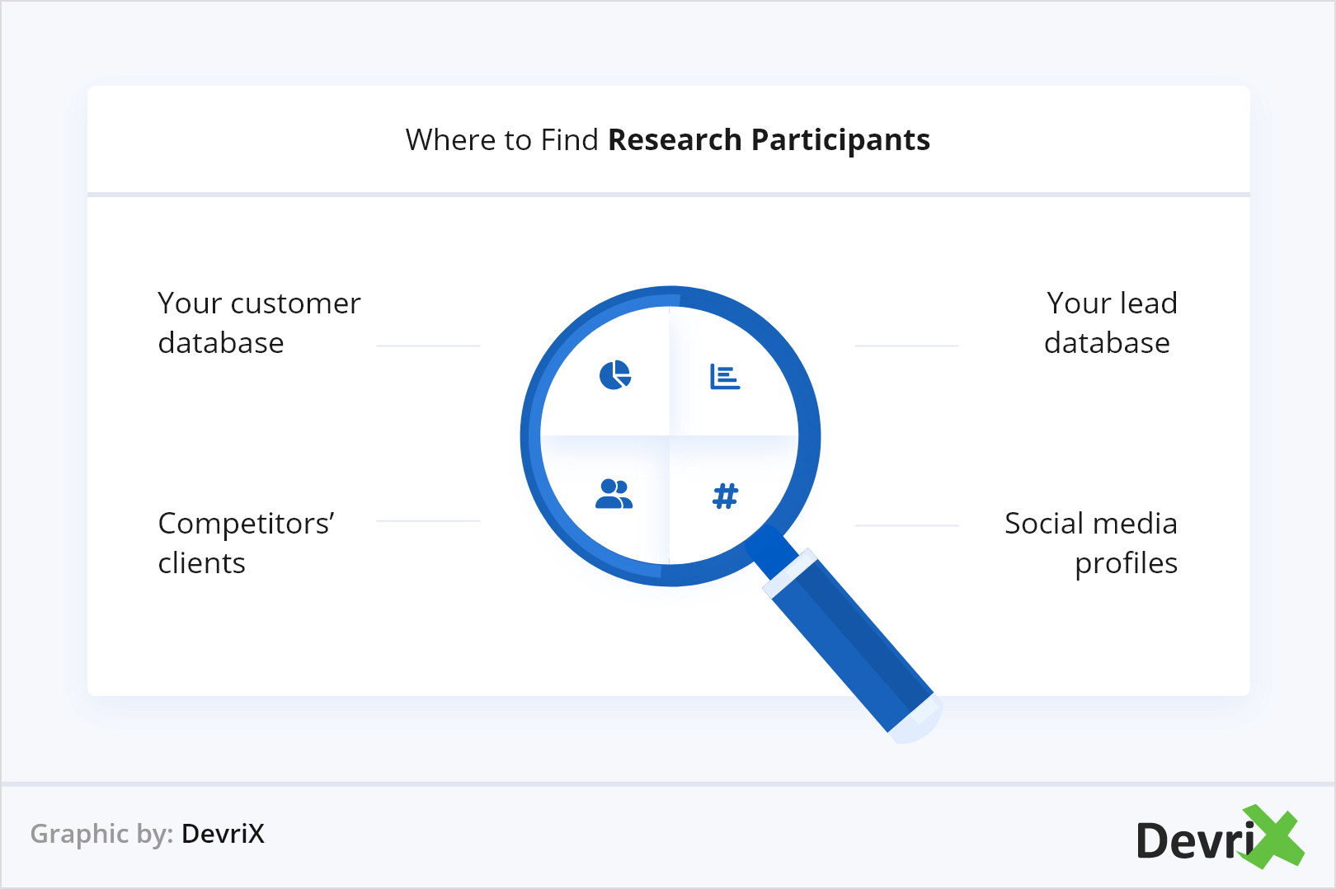Click connector line beside customer database
Viewport: 1336px width, 889px height.
pyautogui.click(x=428, y=346)
